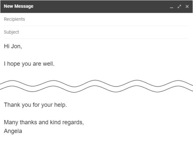Click empty line above 'Many thanks' closing
Screen dimensions: 193x143
click(96, 114)
